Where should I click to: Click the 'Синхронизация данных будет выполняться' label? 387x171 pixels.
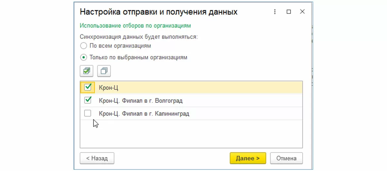click(x=139, y=37)
